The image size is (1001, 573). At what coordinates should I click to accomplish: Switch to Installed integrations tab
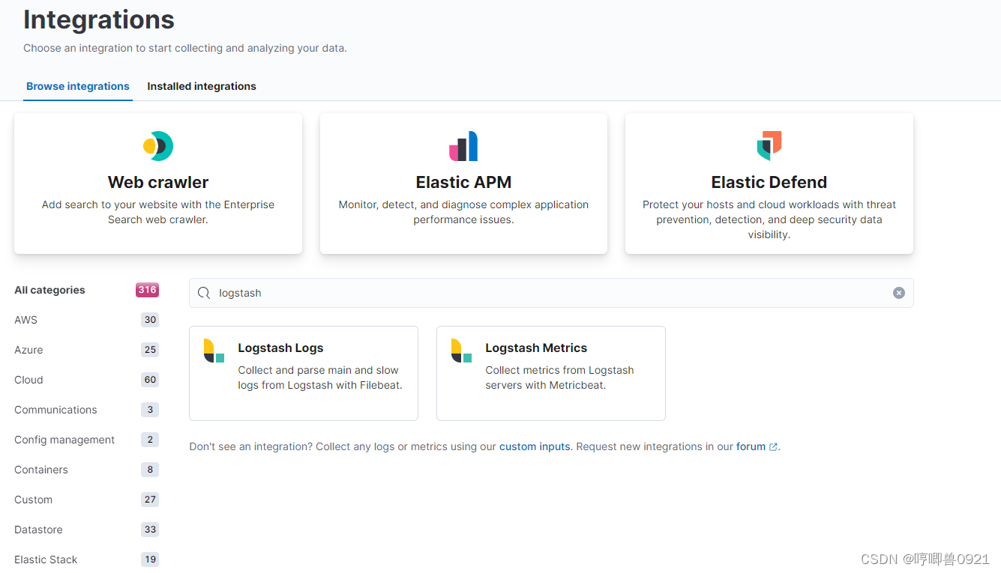pyautogui.click(x=202, y=86)
